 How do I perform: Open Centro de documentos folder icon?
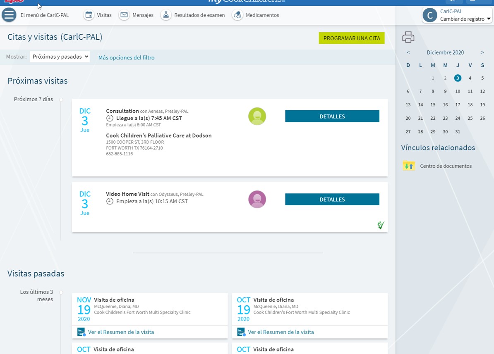409,166
